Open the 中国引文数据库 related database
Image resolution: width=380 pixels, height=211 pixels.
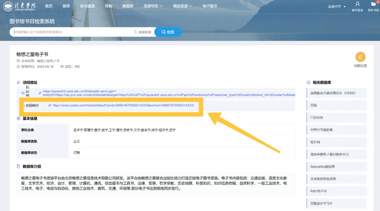coord(337,130)
